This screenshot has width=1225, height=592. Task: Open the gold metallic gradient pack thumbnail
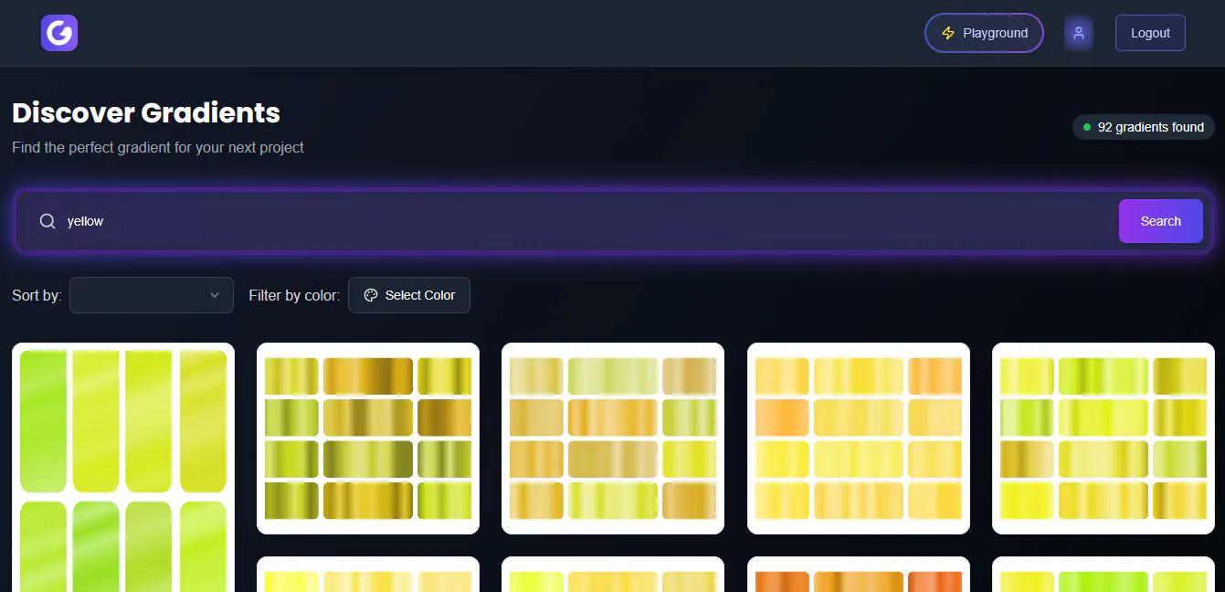coord(368,439)
